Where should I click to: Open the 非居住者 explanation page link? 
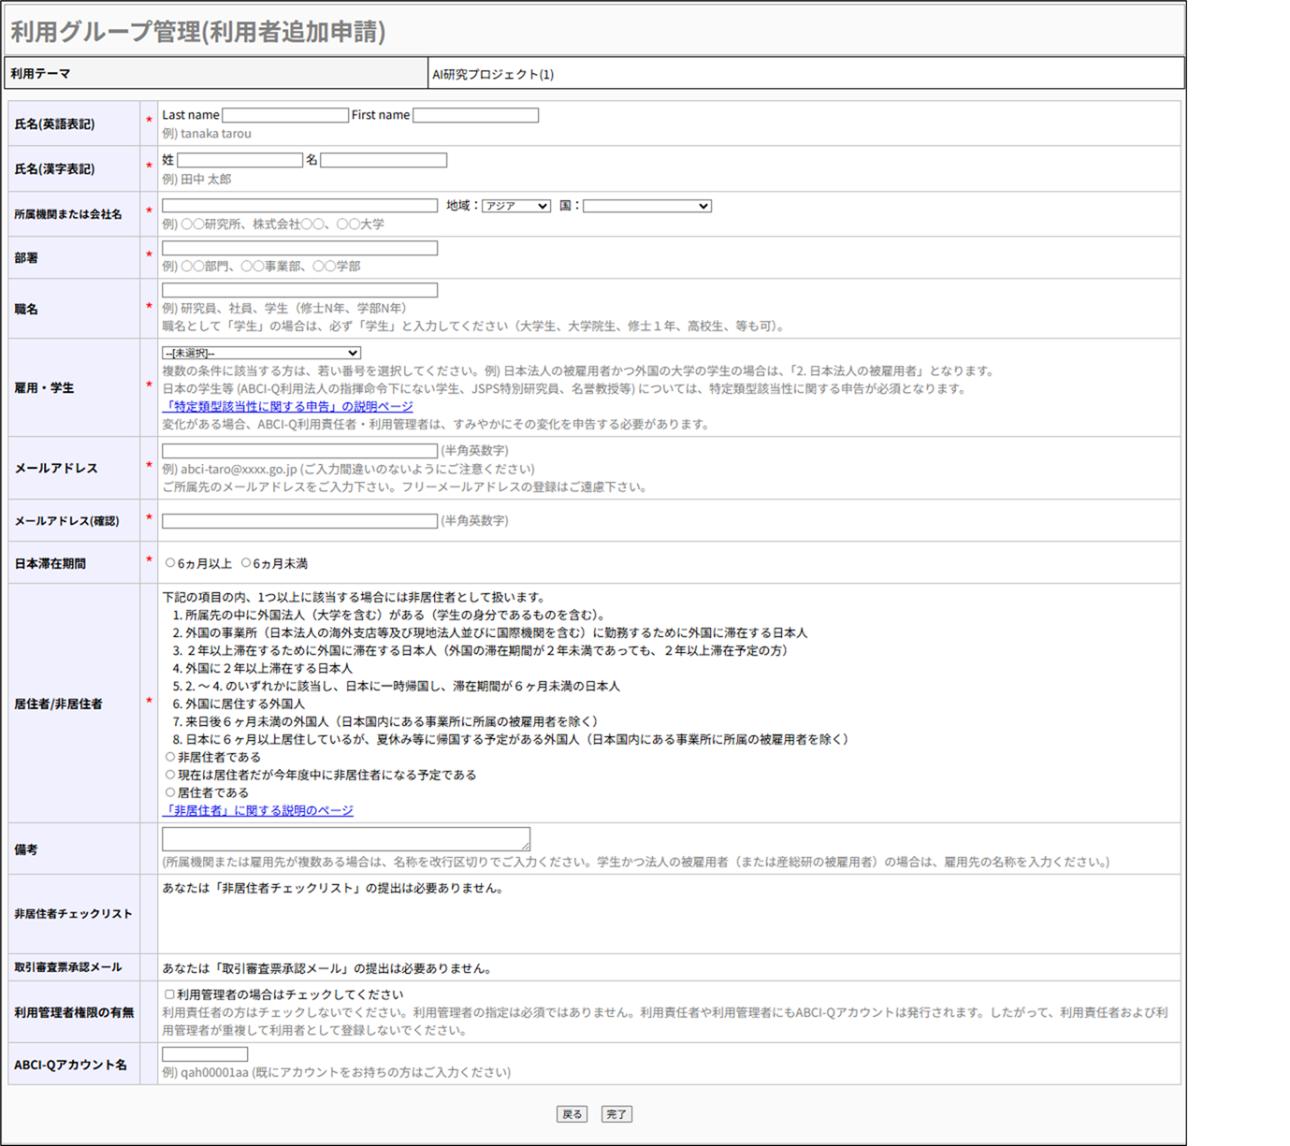point(258,811)
